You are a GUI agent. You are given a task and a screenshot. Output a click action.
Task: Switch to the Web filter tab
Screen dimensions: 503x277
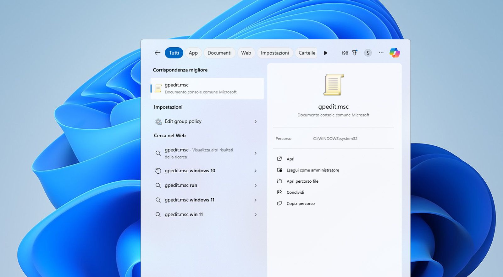246,53
